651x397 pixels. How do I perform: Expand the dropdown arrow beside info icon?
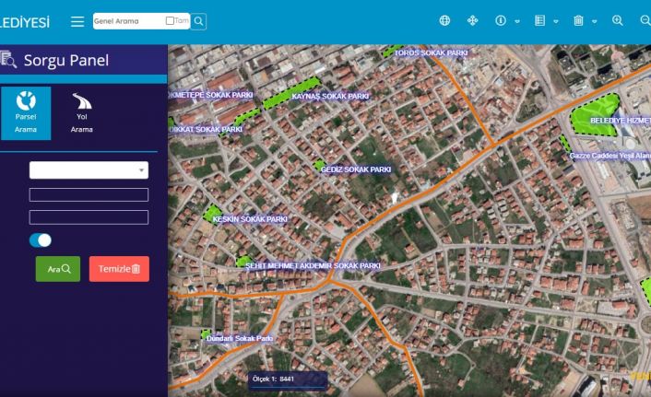517,21
